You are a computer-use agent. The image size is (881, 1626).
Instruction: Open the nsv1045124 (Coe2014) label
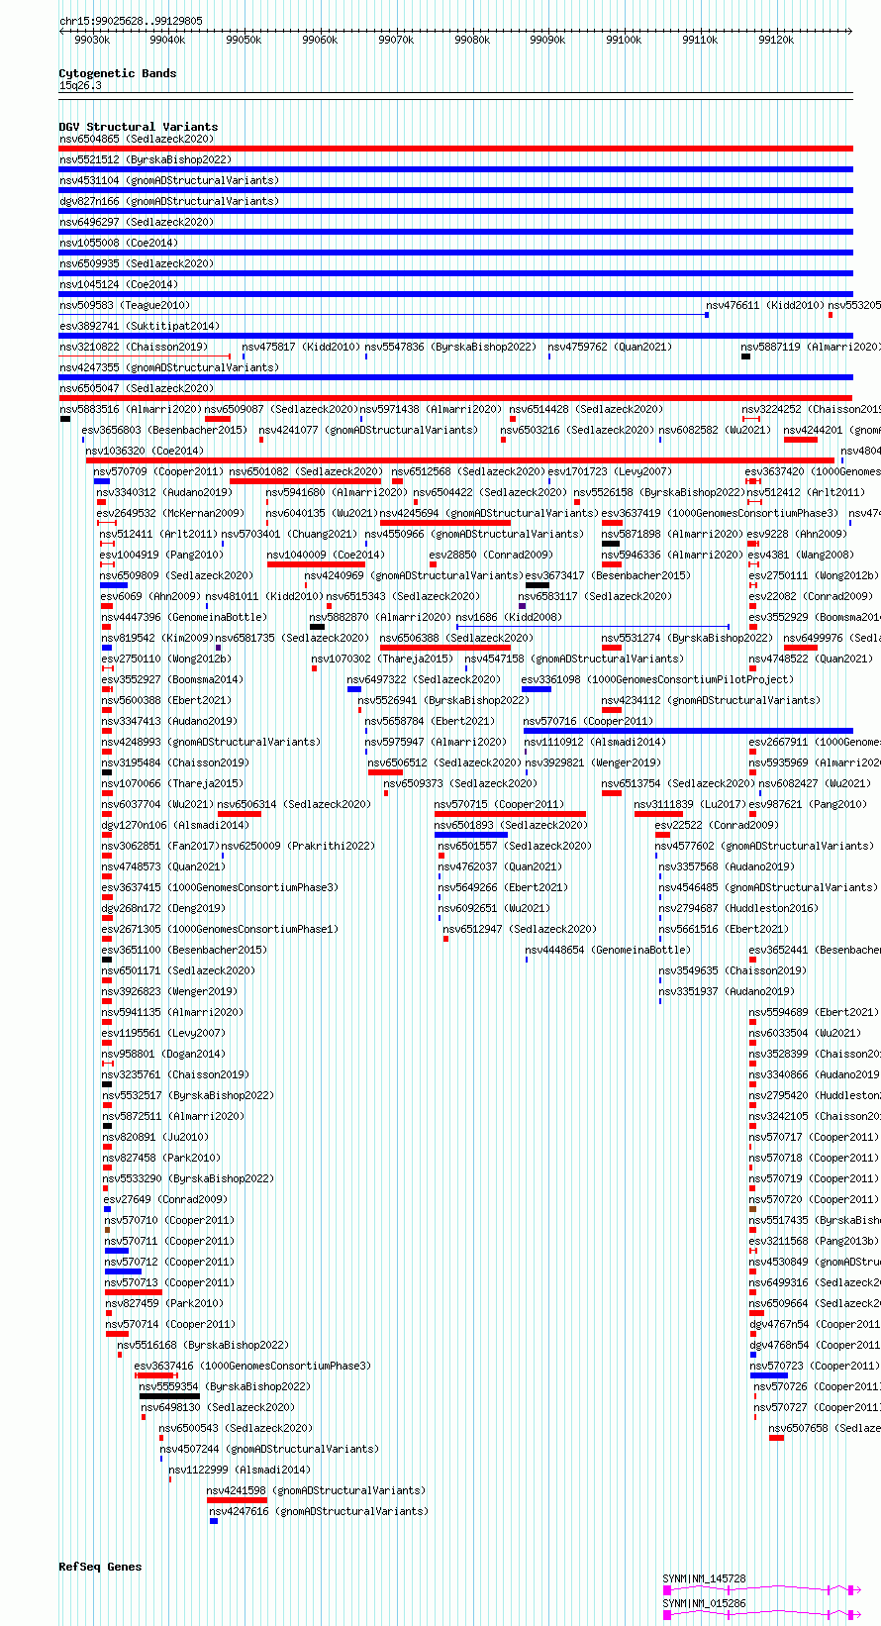(x=119, y=284)
